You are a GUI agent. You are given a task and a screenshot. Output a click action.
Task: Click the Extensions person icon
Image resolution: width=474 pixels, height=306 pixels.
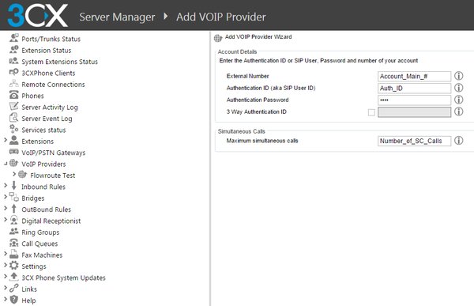click(x=14, y=141)
